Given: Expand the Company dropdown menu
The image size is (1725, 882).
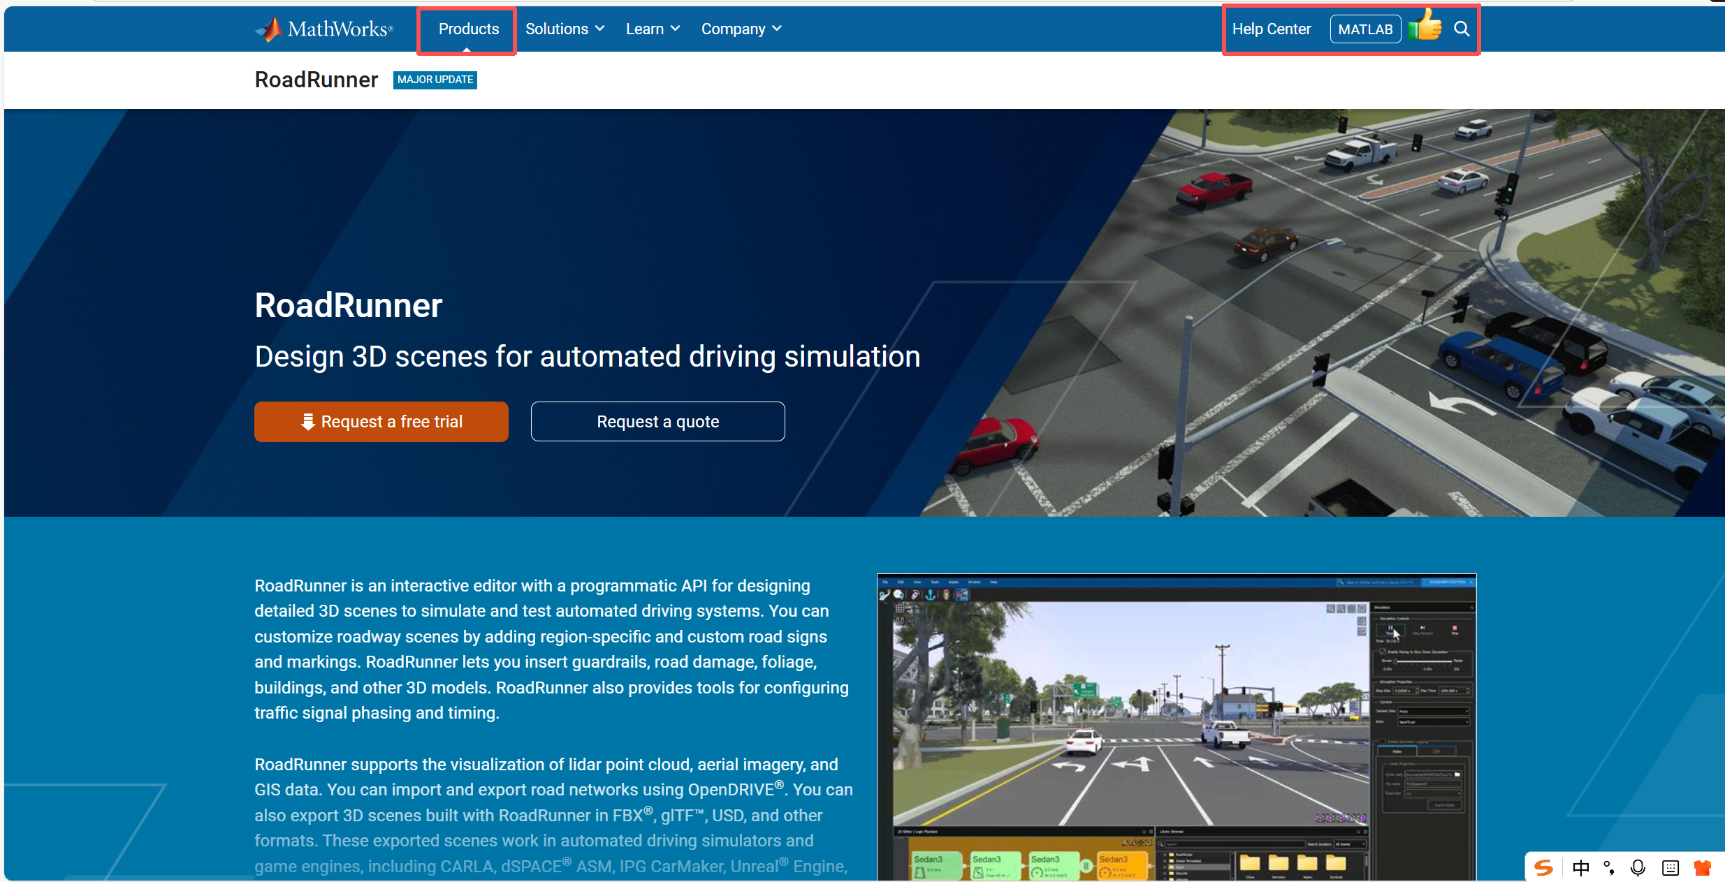Looking at the screenshot, I should 741,29.
